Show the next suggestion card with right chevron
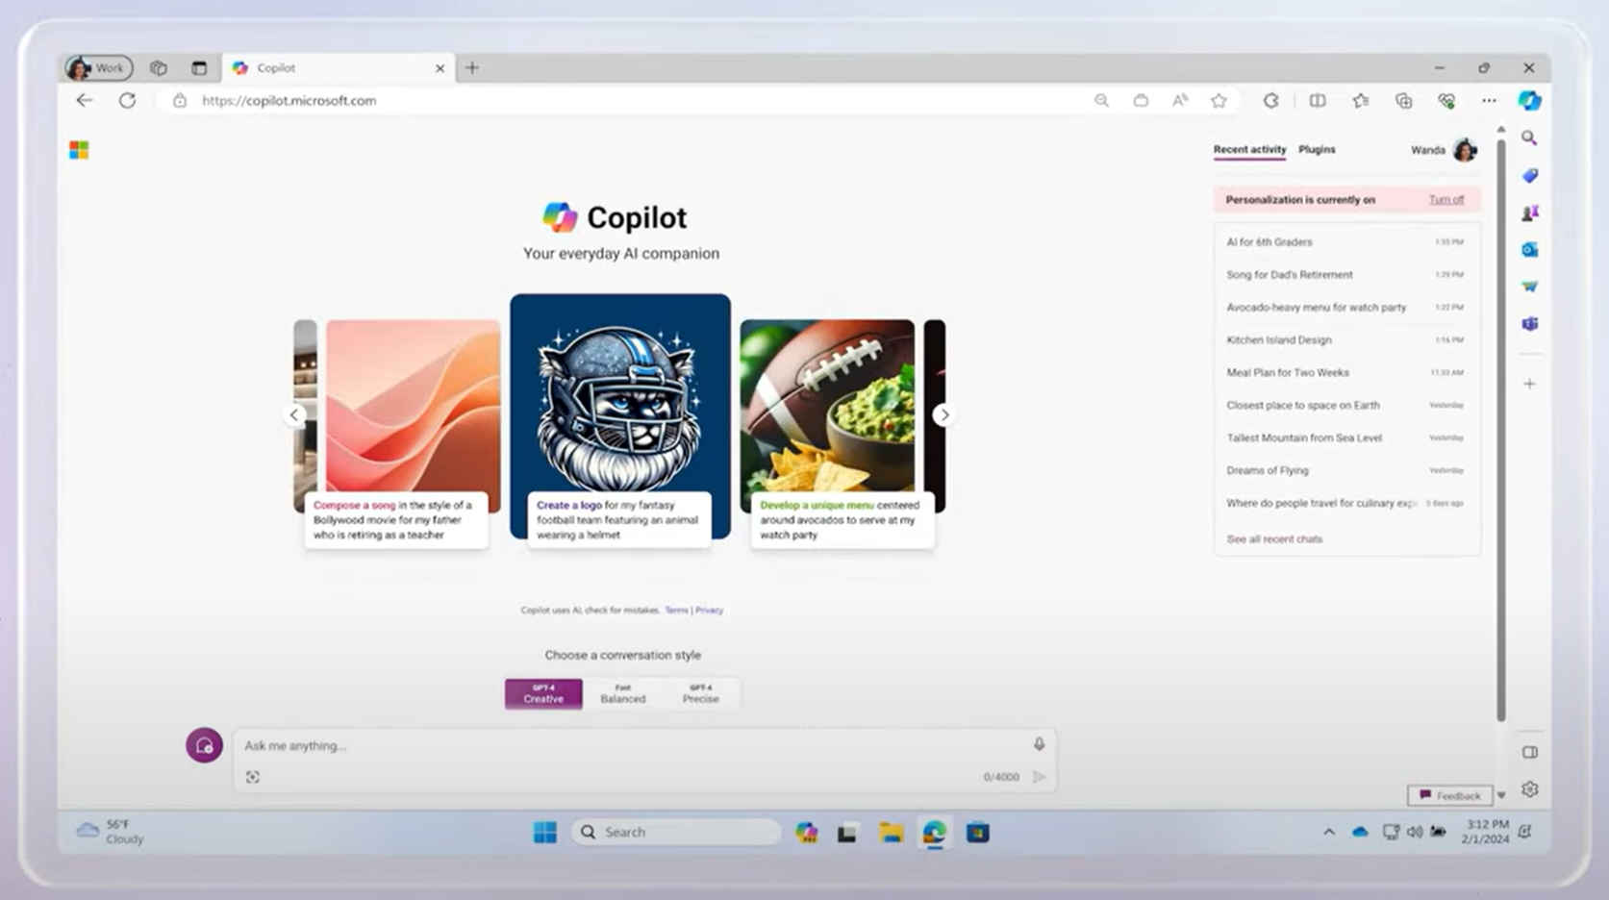Image resolution: width=1609 pixels, height=900 pixels. pyautogui.click(x=944, y=415)
